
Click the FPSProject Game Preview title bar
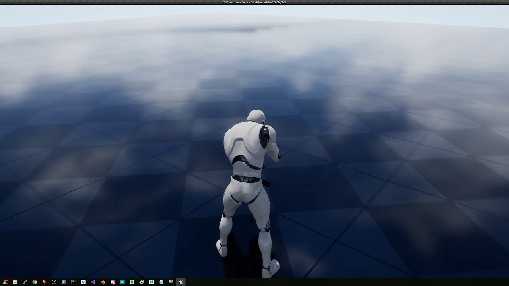tap(254, 2)
